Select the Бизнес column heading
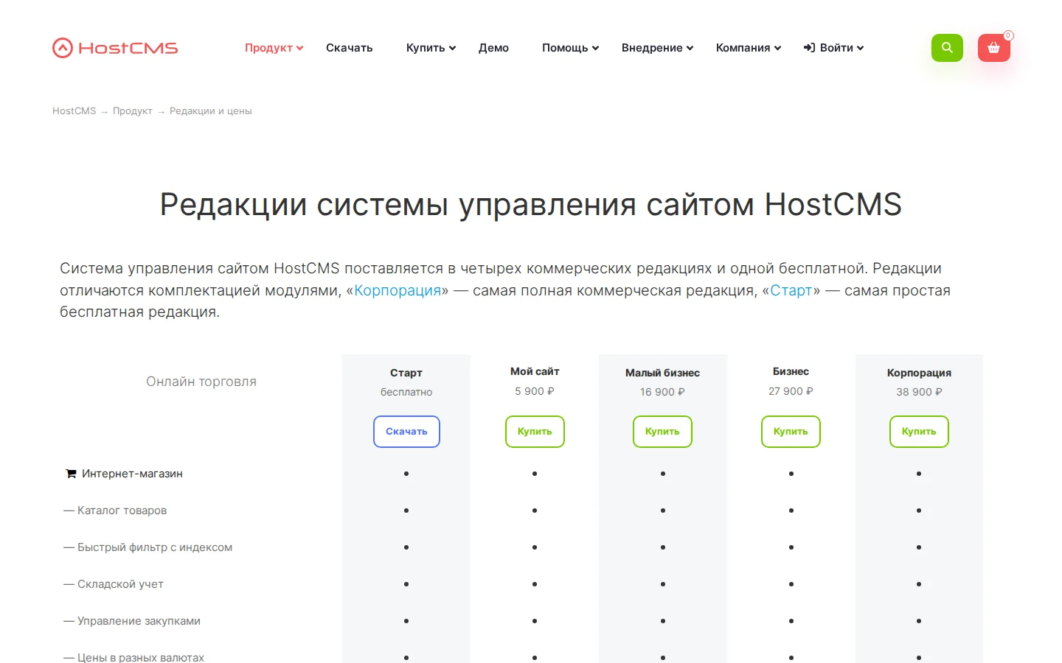This screenshot has width=1062, height=663. [791, 372]
